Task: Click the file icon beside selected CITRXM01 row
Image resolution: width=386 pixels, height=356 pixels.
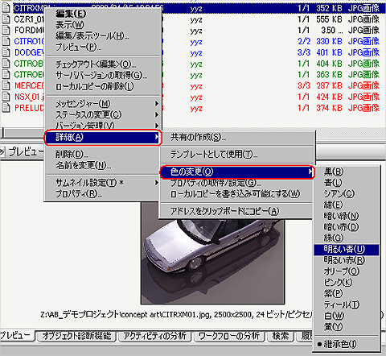Action: pyautogui.click(x=6, y=8)
